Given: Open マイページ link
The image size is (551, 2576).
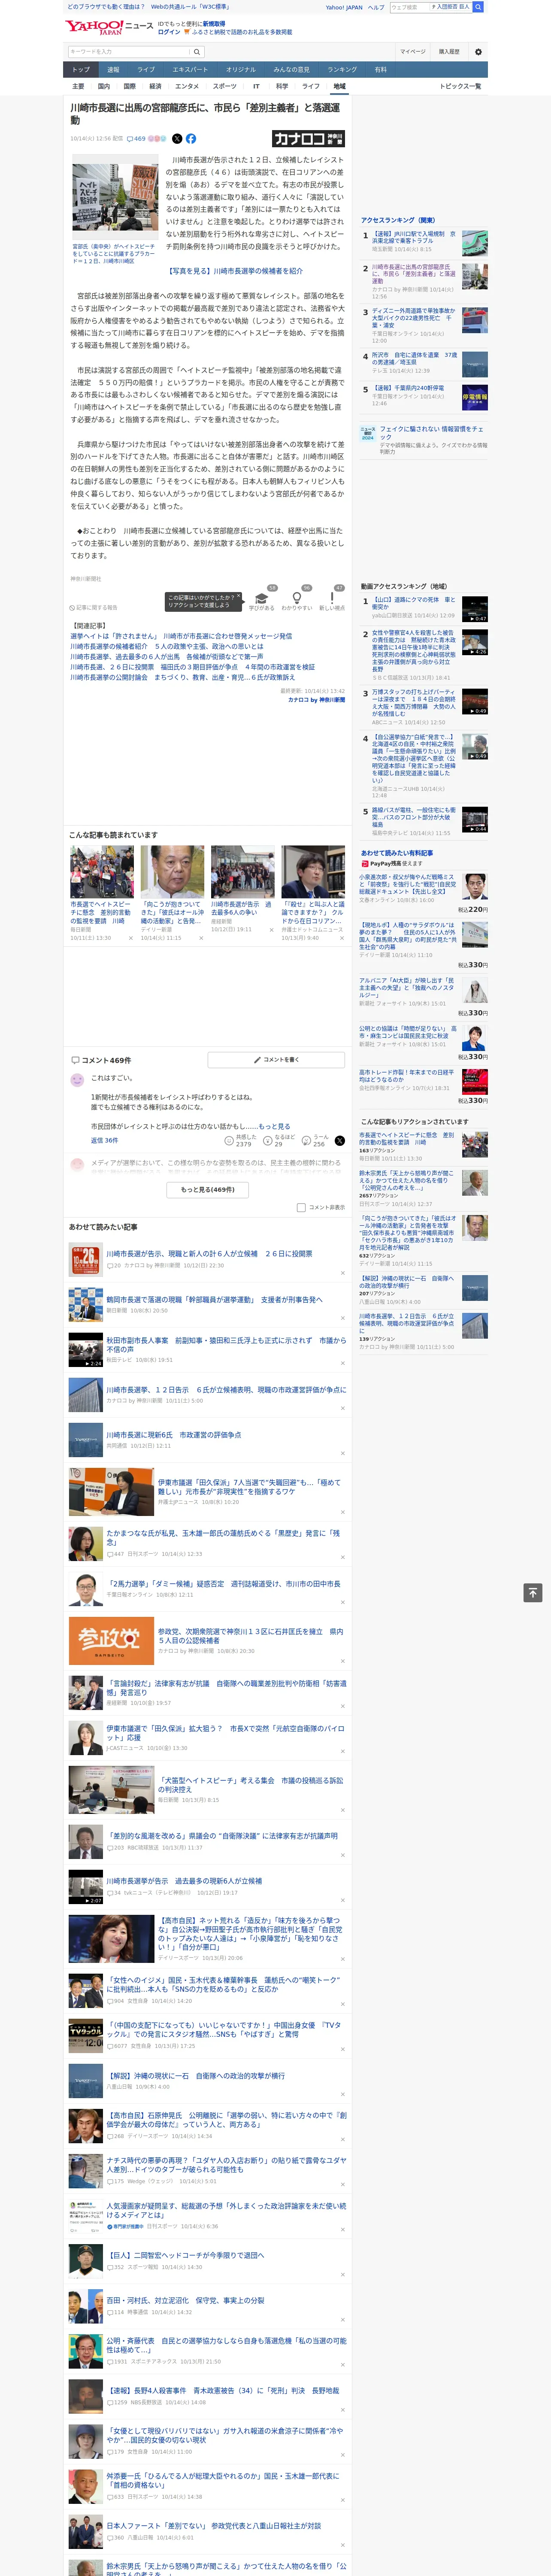Looking at the screenshot, I should [412, 51].
